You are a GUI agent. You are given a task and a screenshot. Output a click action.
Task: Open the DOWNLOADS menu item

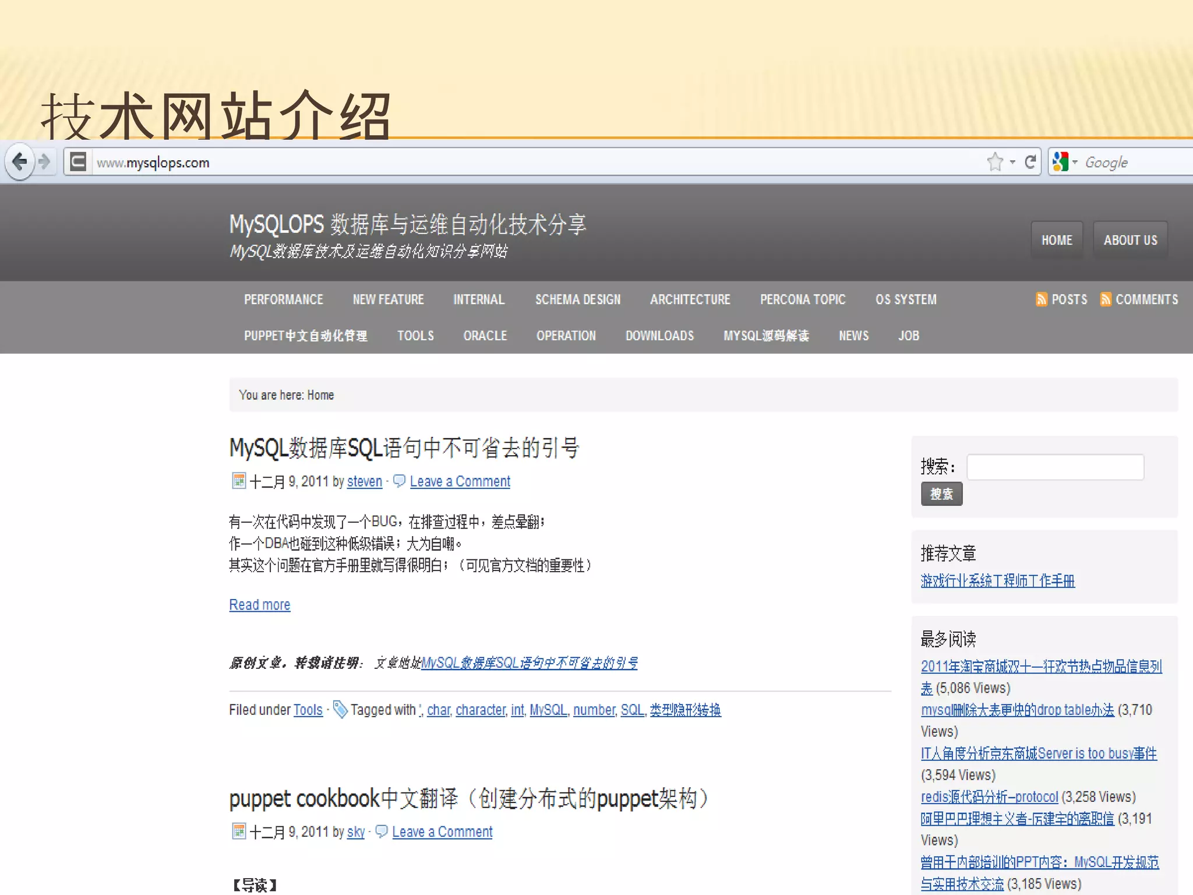coord(659,336)
